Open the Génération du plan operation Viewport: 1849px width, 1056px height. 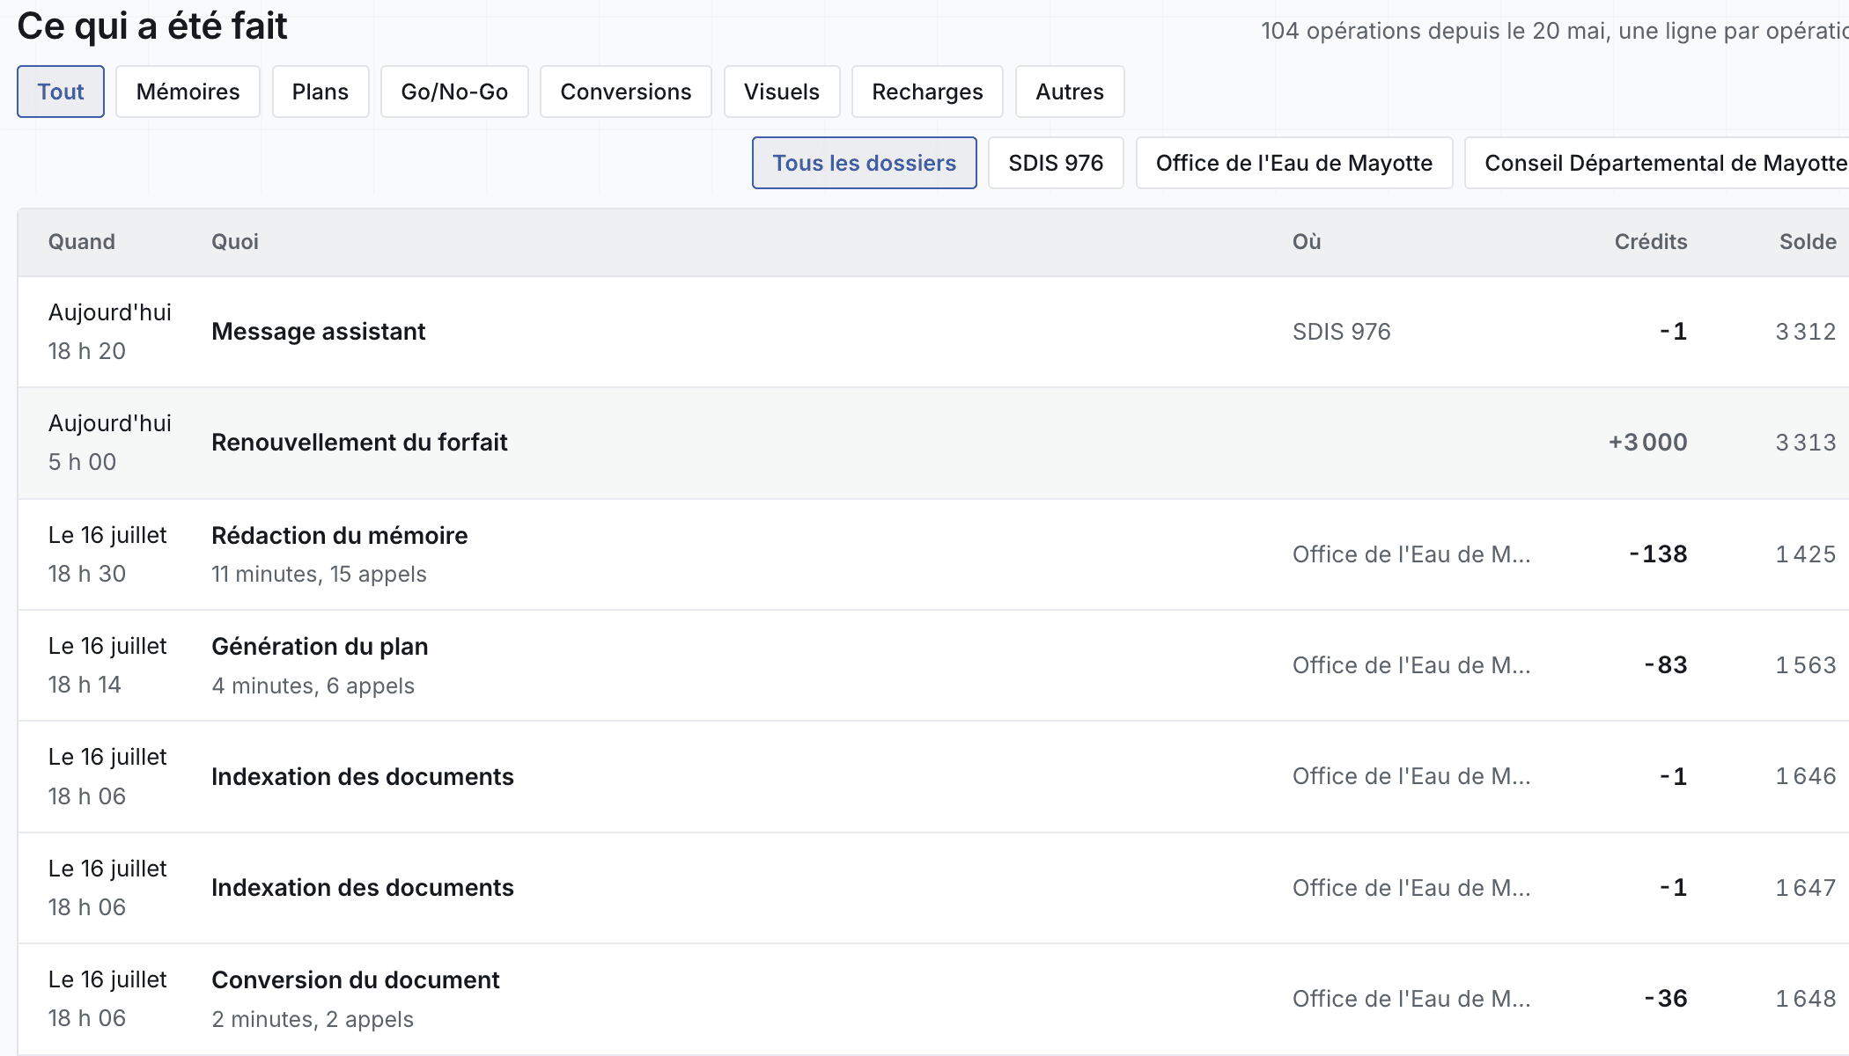pos(933,665)
